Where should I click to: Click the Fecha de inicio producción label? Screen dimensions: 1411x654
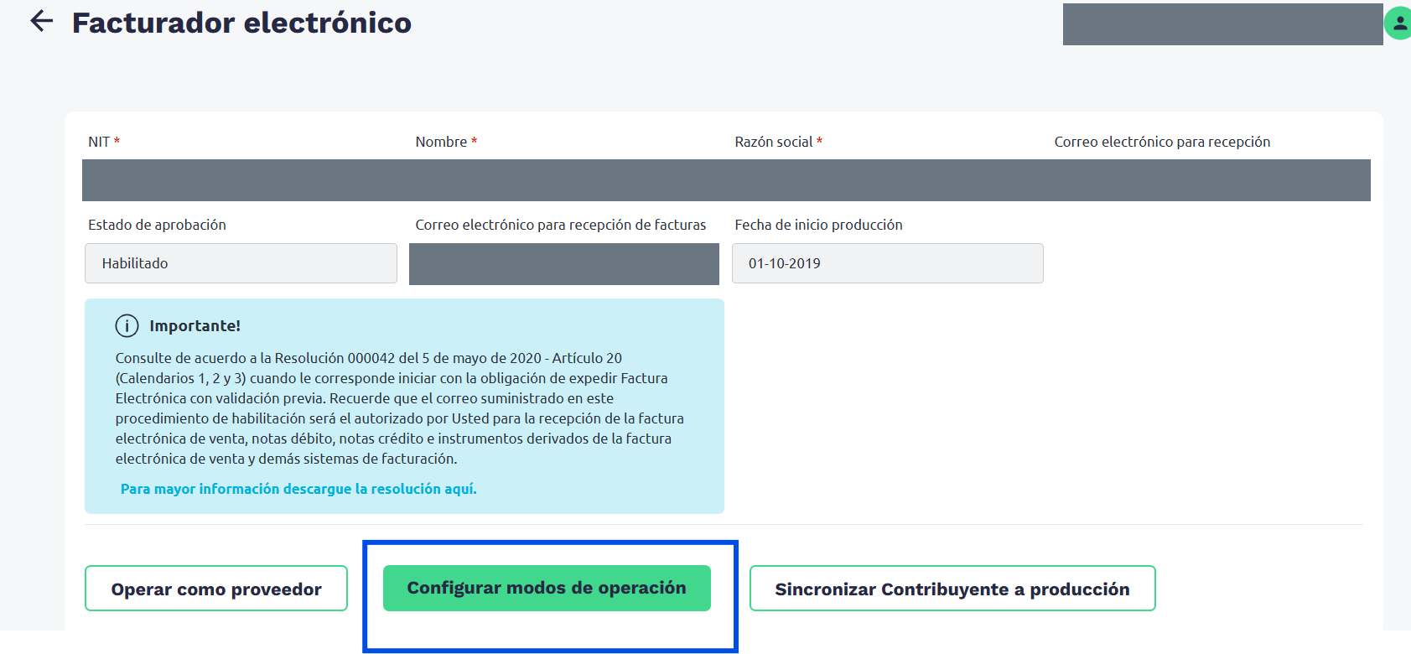(818, 225)
